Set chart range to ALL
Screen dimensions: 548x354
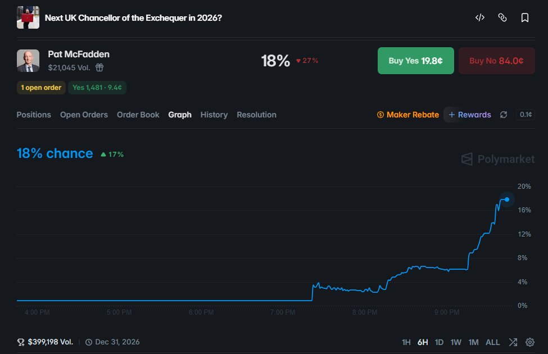[x=493, y=342]
